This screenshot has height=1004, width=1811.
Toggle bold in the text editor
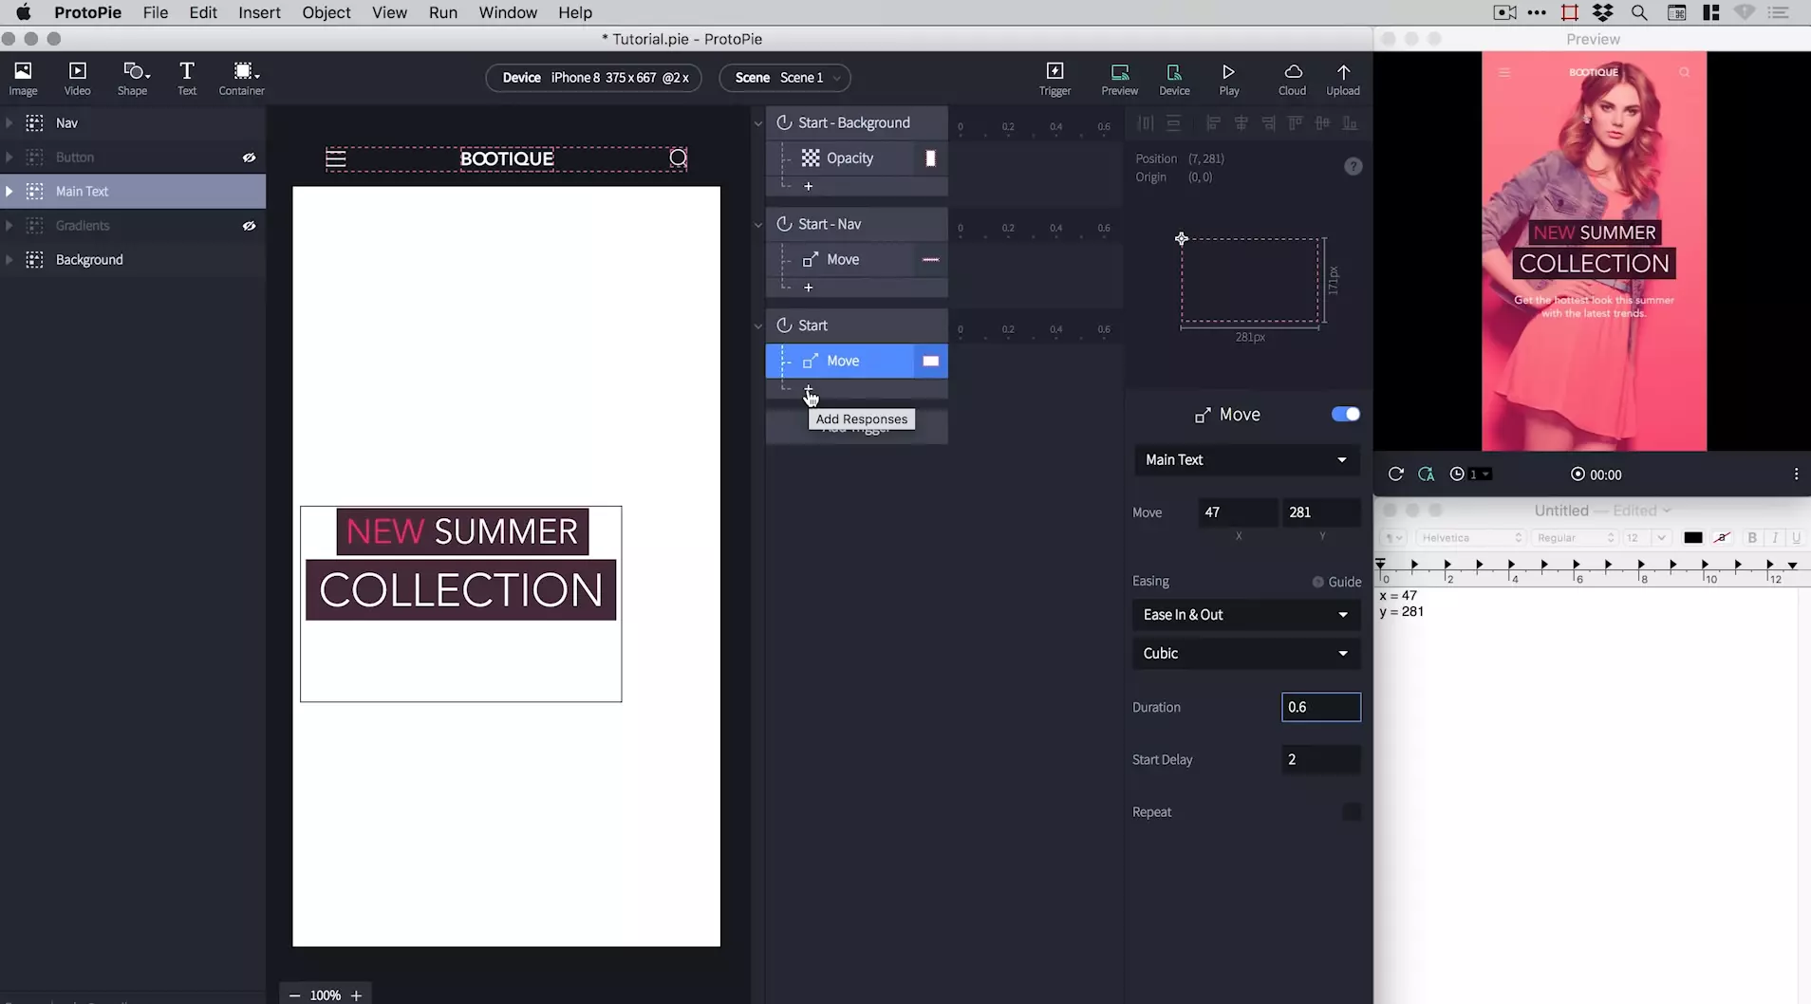coord(1752,537)
